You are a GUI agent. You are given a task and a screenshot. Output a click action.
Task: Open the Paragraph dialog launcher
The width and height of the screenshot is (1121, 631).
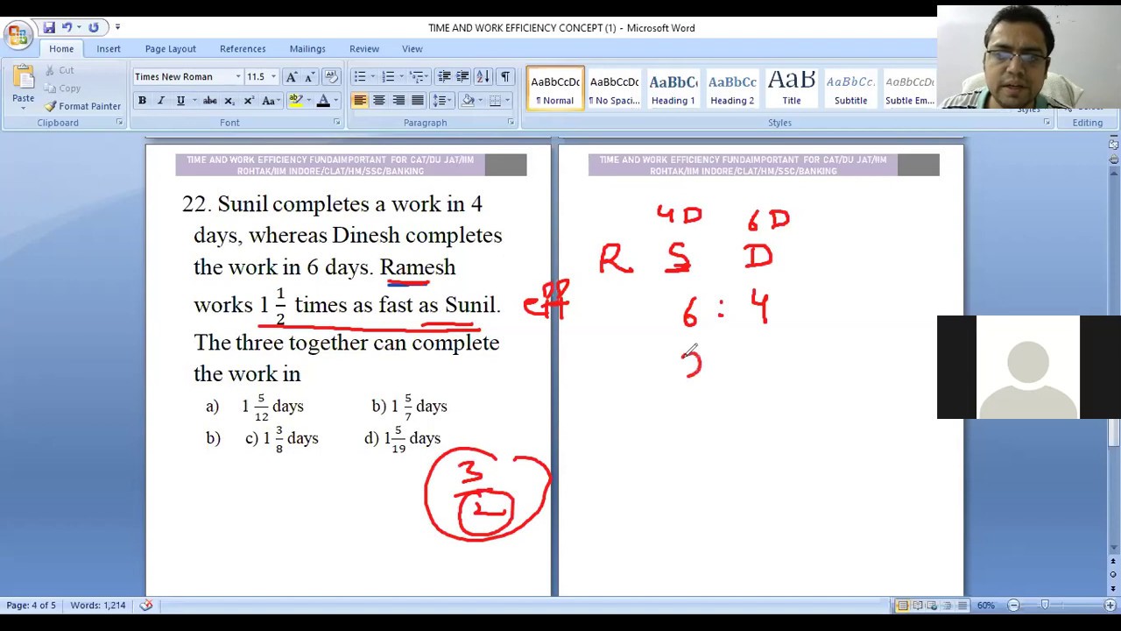tap(511, 123)
